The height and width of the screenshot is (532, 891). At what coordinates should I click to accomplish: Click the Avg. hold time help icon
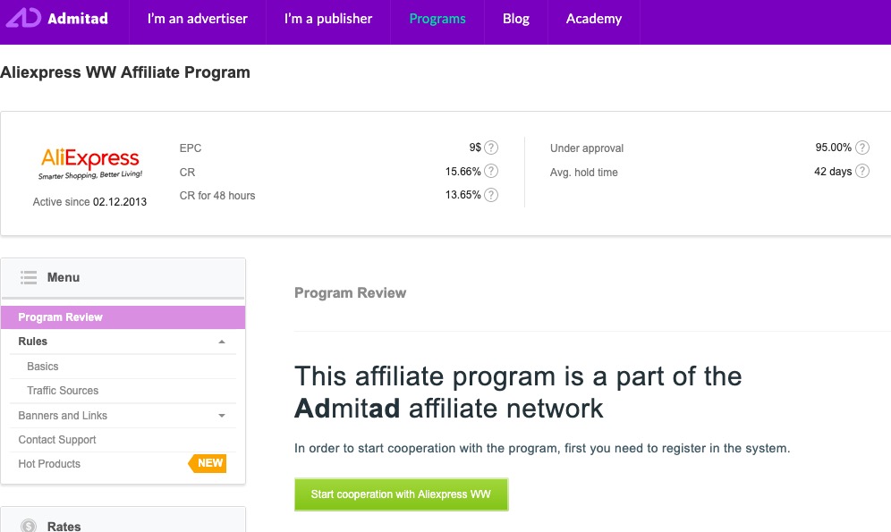(862, 171)
